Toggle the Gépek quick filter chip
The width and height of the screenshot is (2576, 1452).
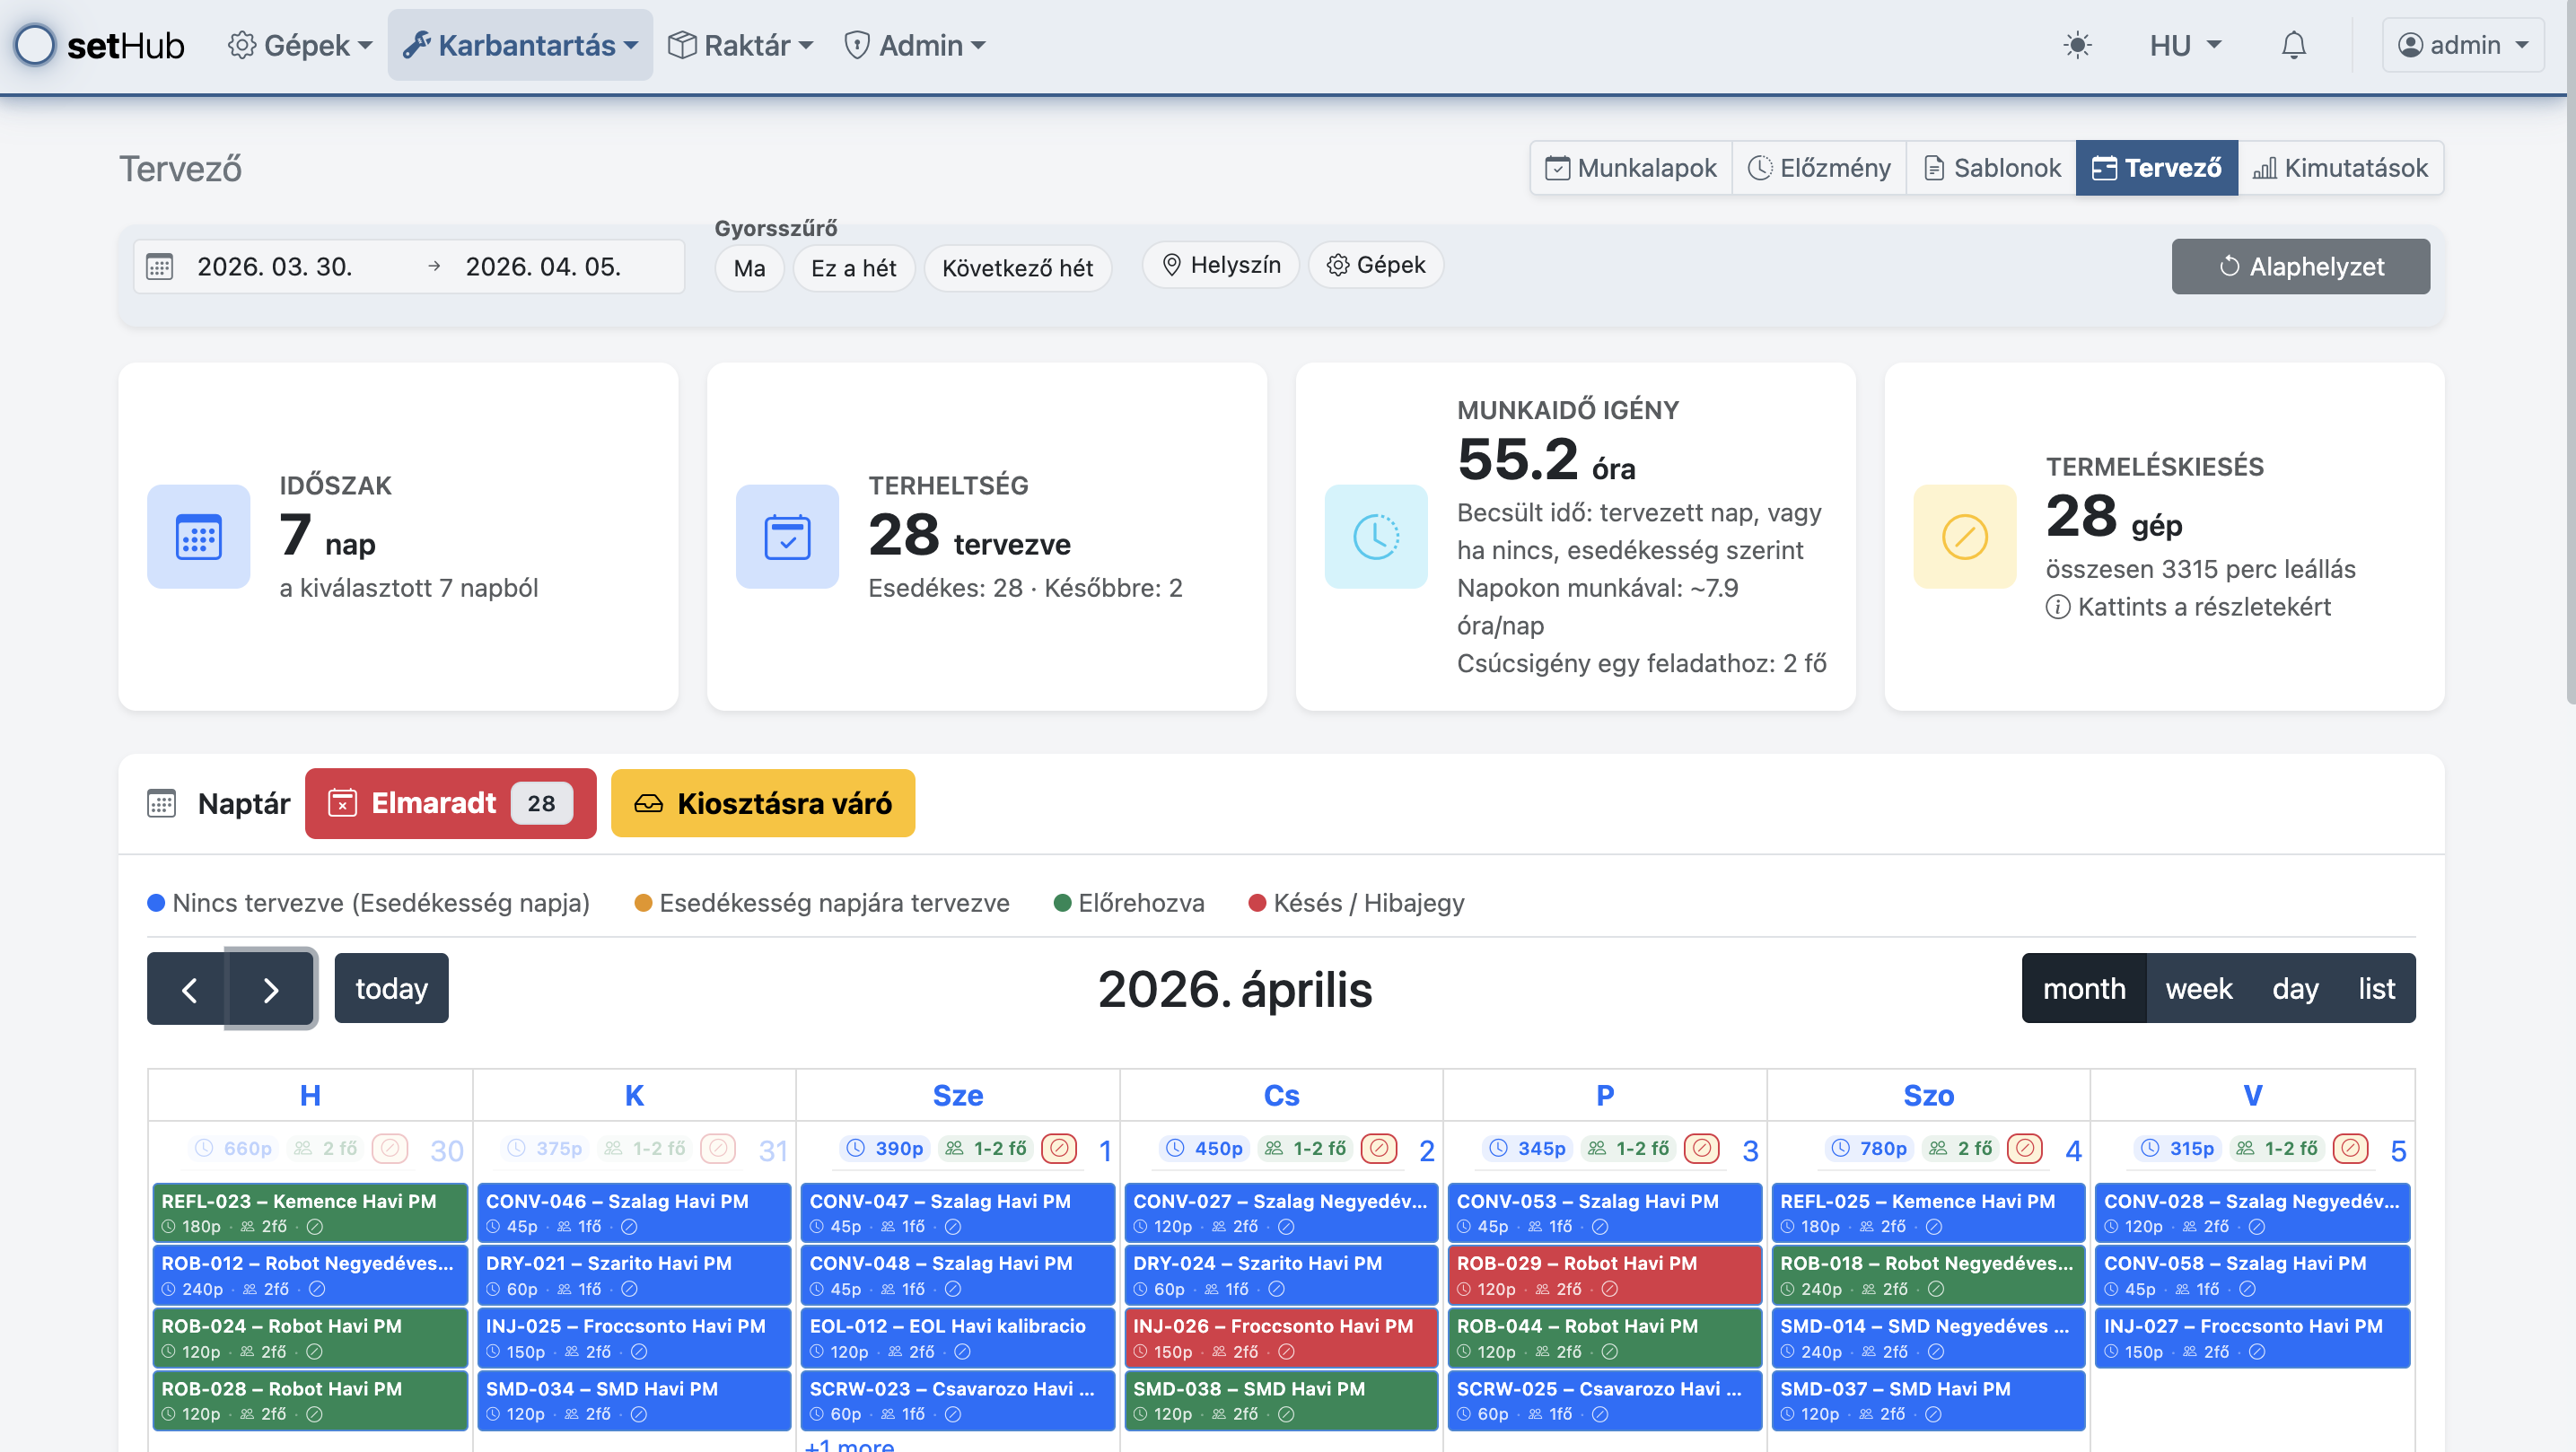pyautogui.click(x=1375, y=265)
